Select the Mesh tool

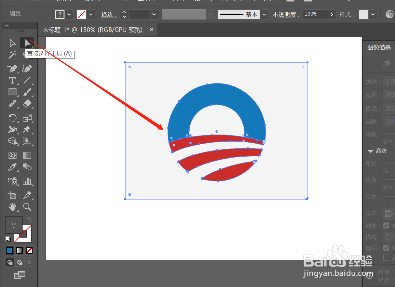click(13, 155)
